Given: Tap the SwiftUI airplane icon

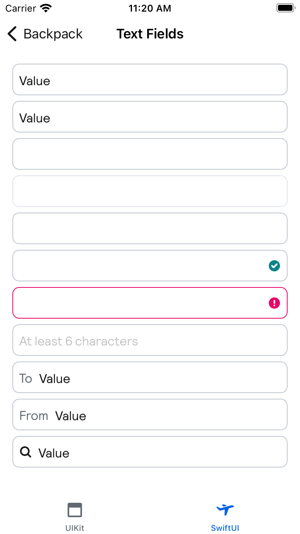Looking at the screenshot, I should [225, 510].
